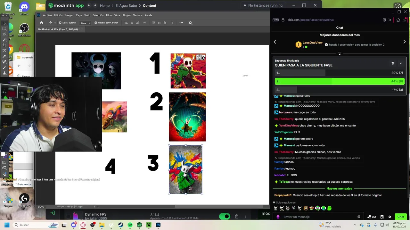
Task: Click the Windows Start button
Action: [x=7, y=225]
